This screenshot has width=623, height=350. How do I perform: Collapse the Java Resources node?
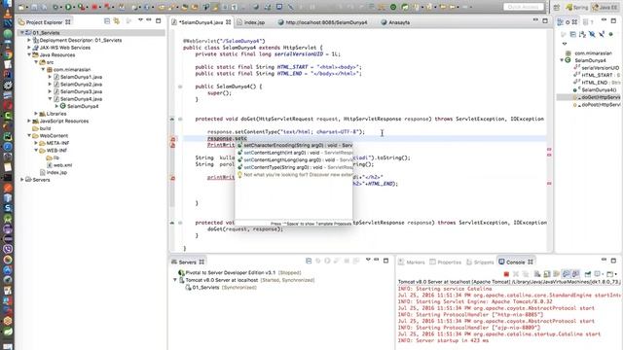tap(29, 54)
